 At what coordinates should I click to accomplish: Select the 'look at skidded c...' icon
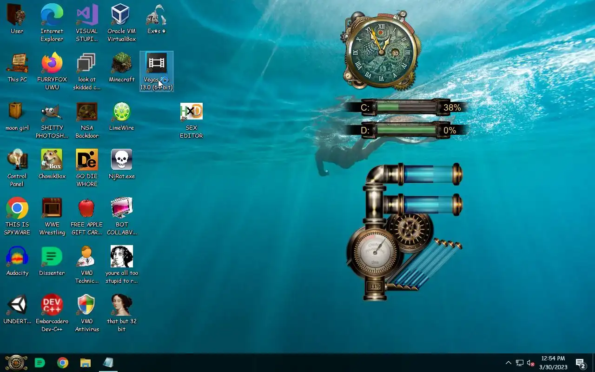87,71
